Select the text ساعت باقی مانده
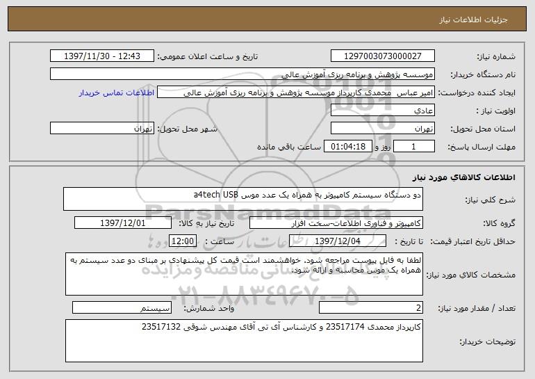The height and width of the screenshot is (379, 535). (289, 147)
